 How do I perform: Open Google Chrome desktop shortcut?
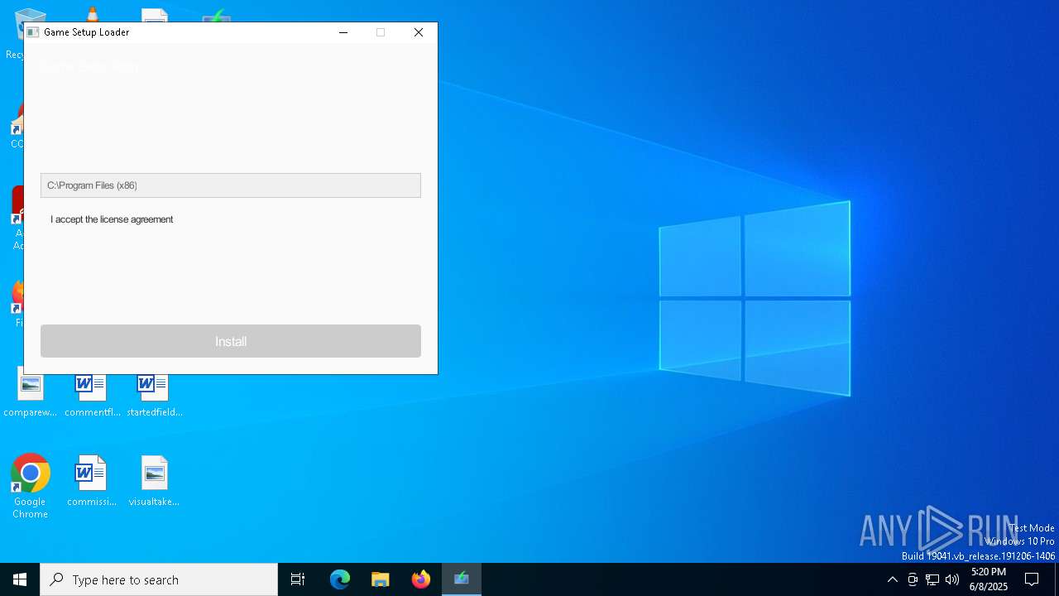[x=30, y=486]
